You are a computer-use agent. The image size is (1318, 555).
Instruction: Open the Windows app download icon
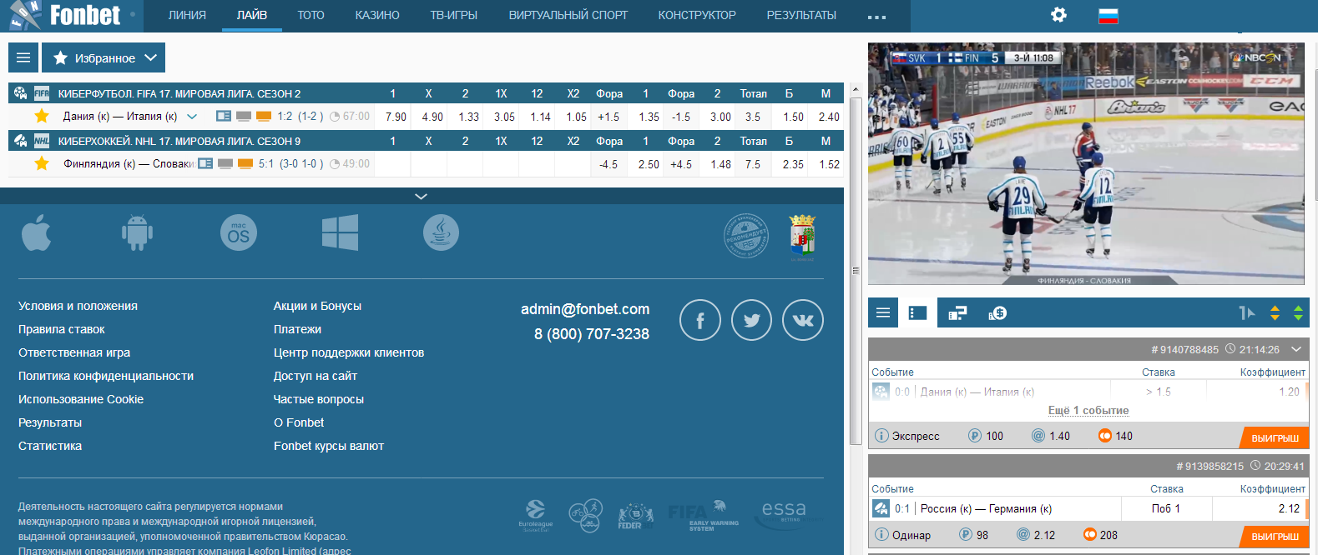point(340,232)
